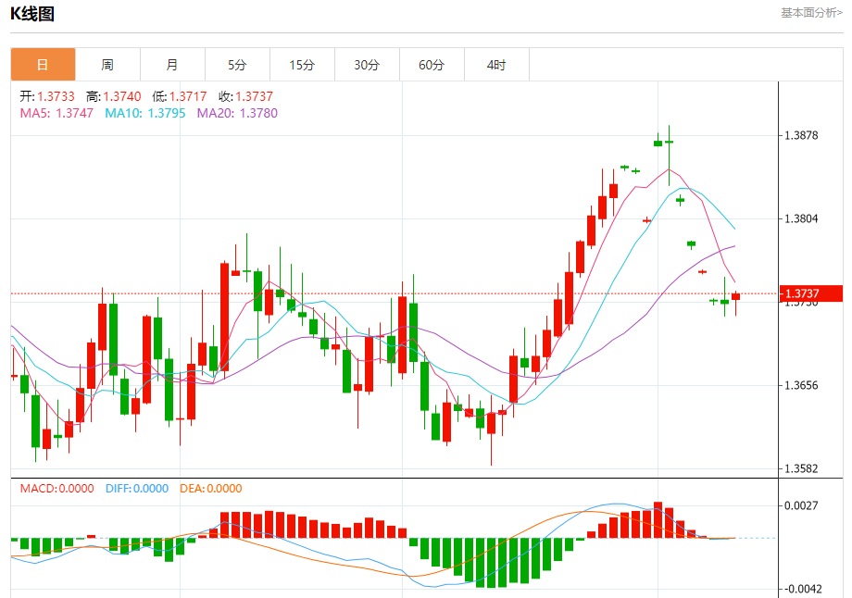Click the 1.3656 price axis label

(801, 385)
